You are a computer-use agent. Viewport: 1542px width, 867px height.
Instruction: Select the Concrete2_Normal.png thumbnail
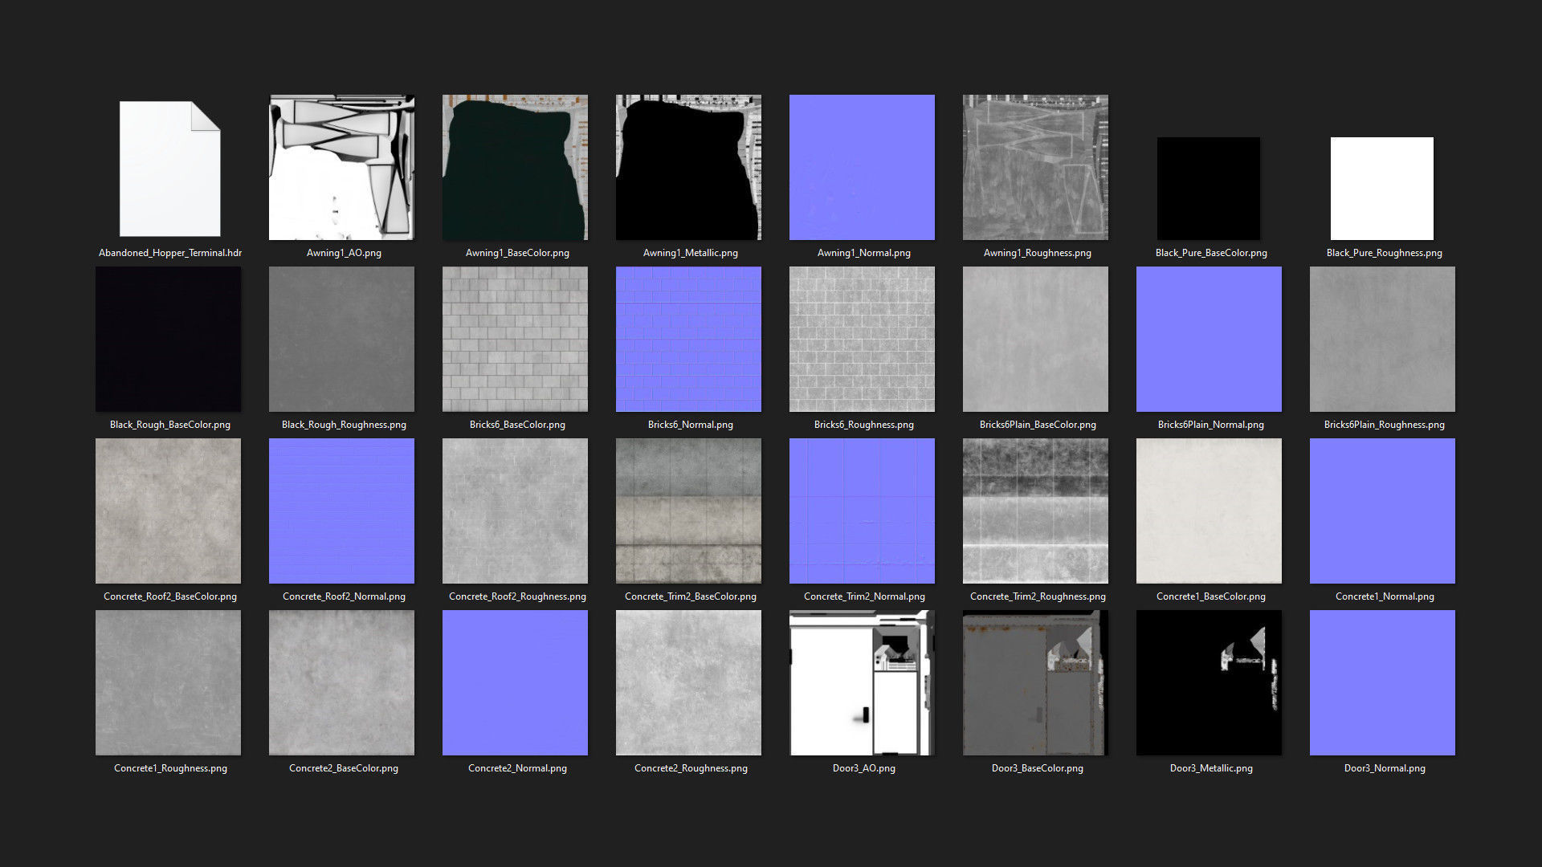[x=515, y=682]
